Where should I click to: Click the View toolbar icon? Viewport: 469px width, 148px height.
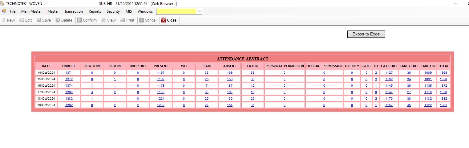point(104,20)
